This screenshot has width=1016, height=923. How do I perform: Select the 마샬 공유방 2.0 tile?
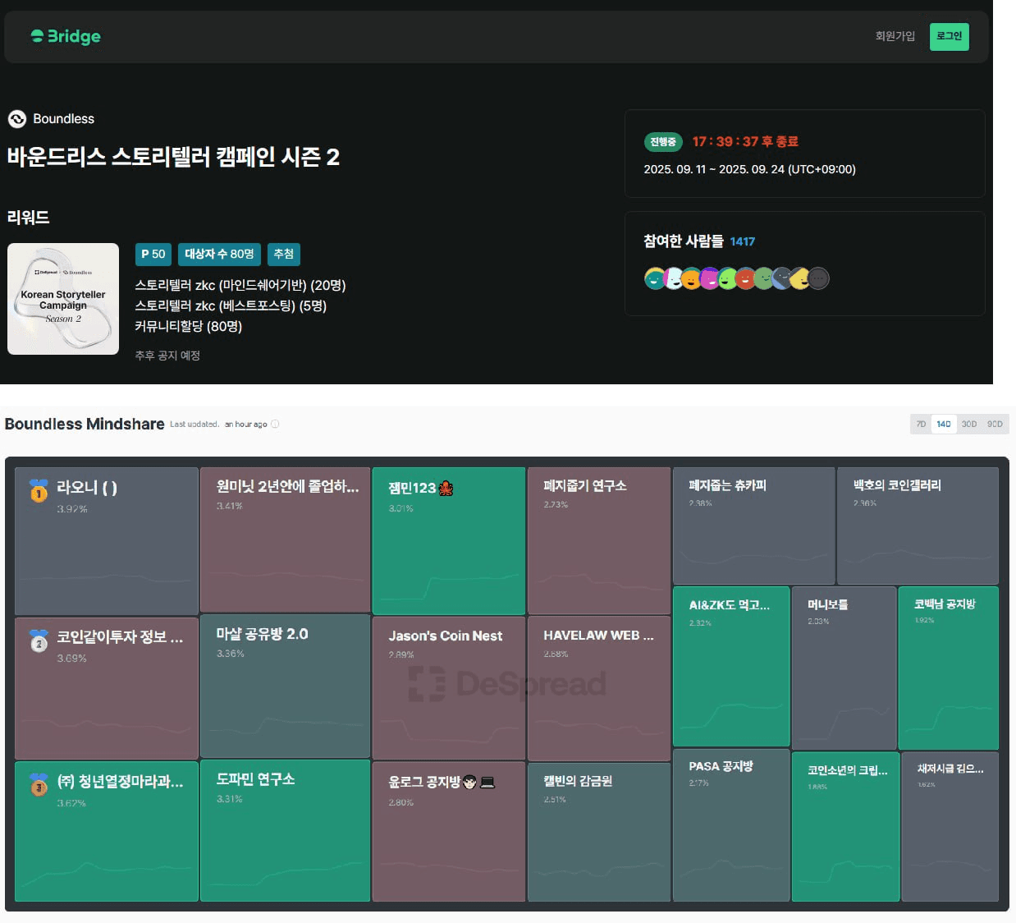(285, 686)
